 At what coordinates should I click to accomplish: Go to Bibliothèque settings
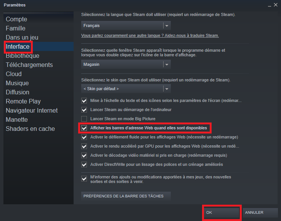[22, 56]
